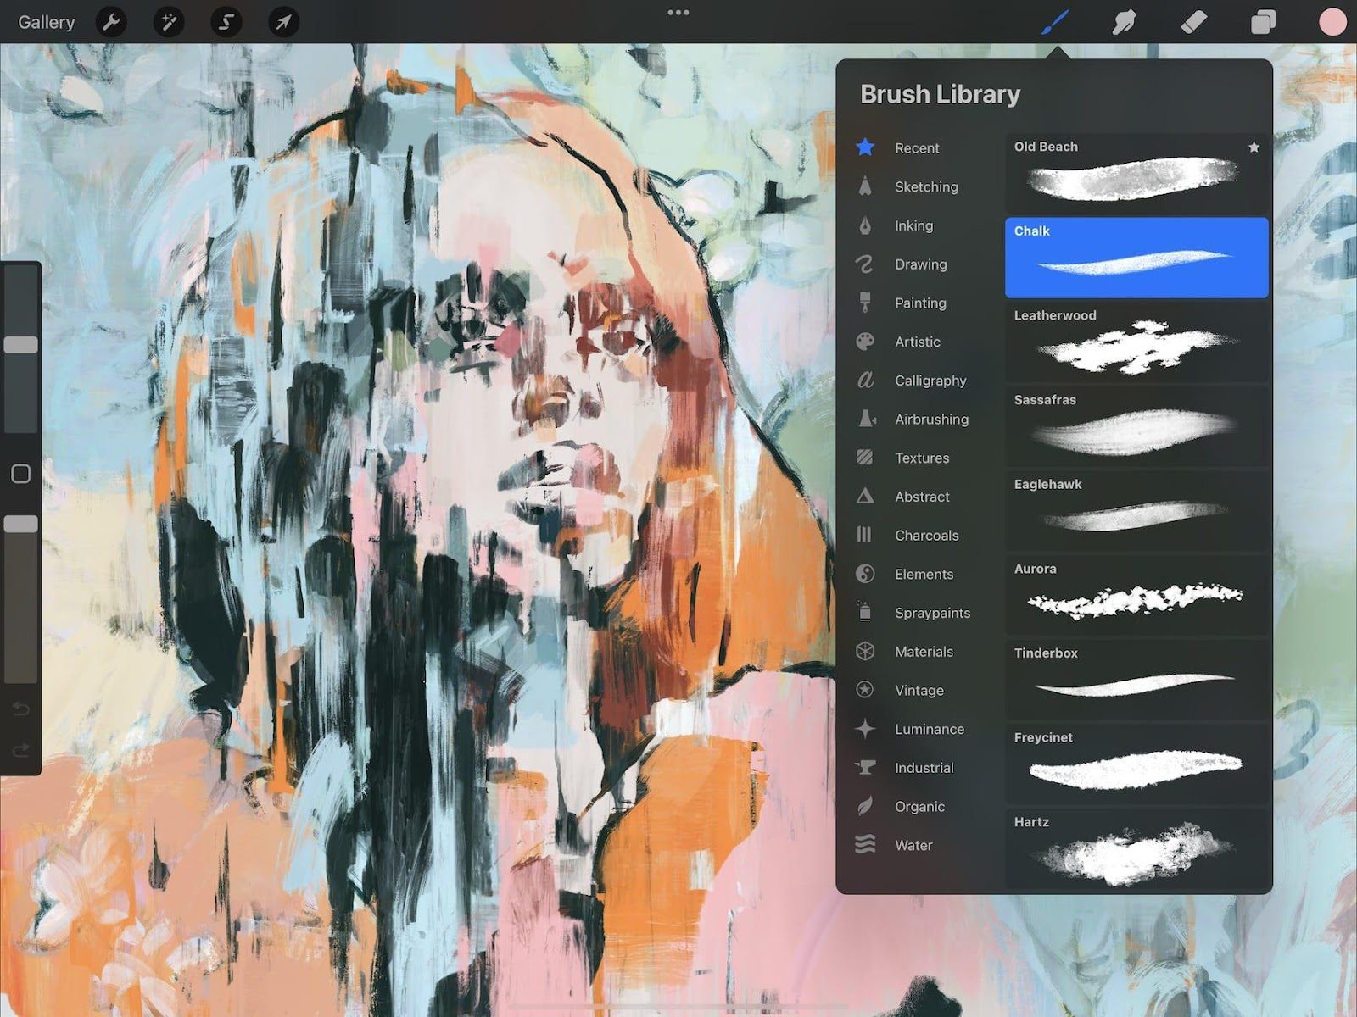
Task: Toggle the favorite star on Old Beach brush
Action: tap(1254, 147)
